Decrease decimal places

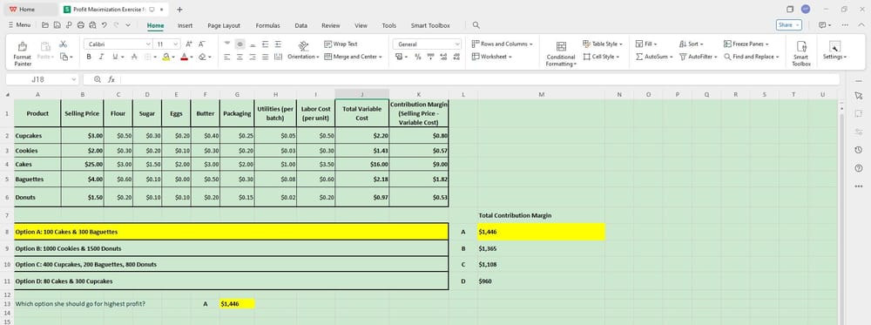456,57
